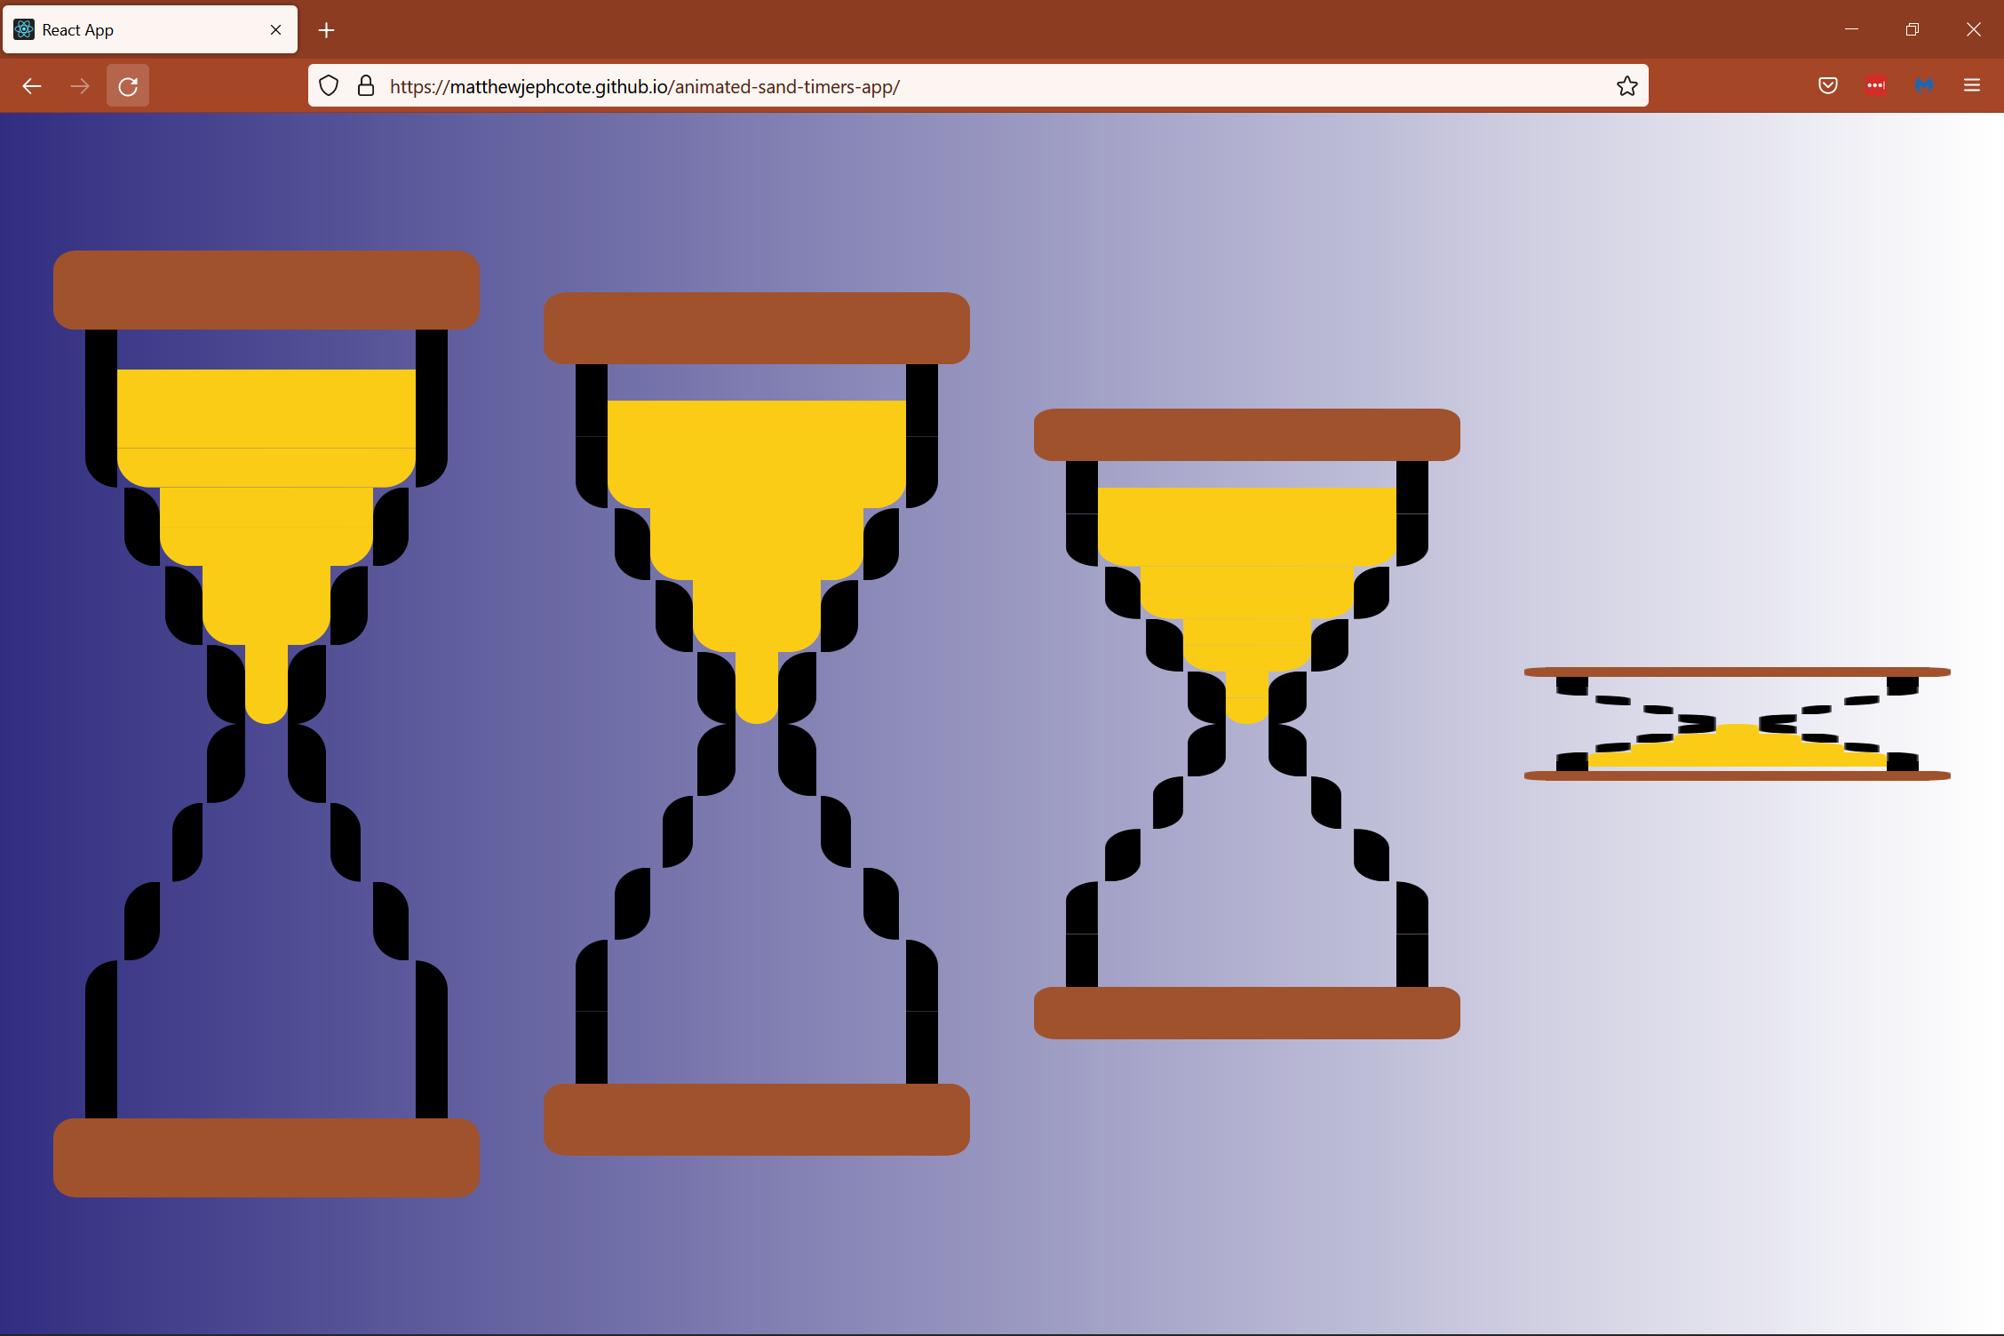This screenshot has width=2004, height=1336.
Task: Click the forward navigation arrow
Action: click(80, 86)
